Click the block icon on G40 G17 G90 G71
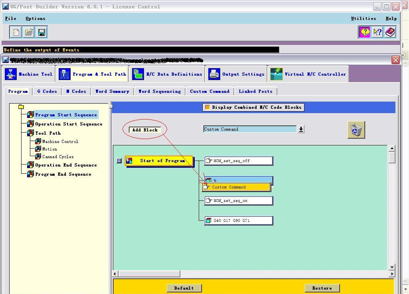The height and width of the screenshot is (294, 409). tap(208, 221)
